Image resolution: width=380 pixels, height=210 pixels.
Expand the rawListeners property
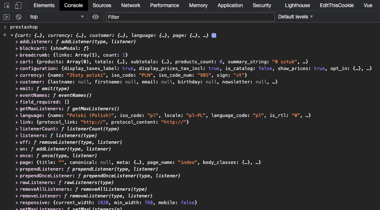click(17, 183)
